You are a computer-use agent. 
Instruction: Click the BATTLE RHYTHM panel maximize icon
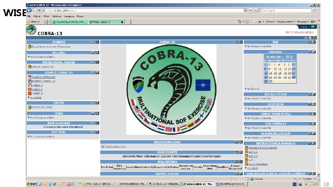tap(309, 94)
